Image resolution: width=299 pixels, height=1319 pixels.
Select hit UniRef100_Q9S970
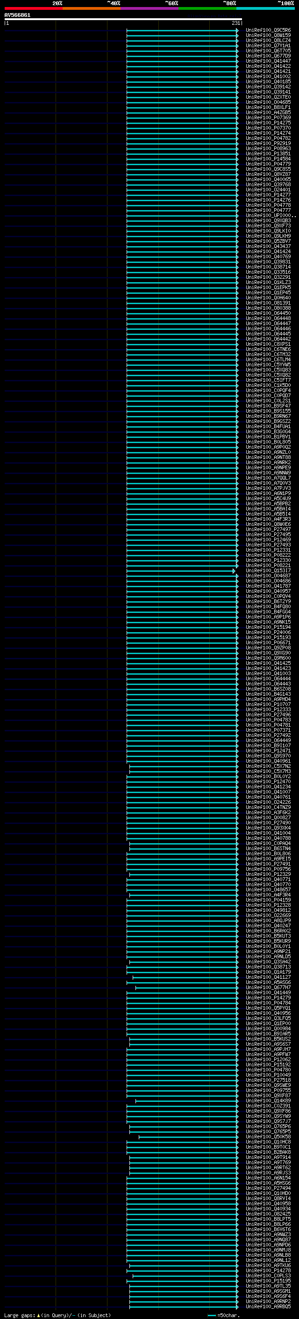(268, 756)
